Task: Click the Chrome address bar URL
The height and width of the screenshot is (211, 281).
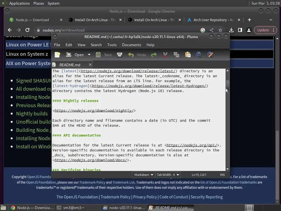Action: pyautogui.click(x=63, y=30)
